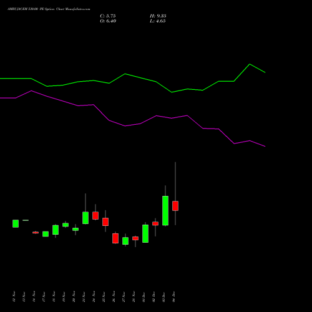Select the '02 Dec' date axis label
312x312 pixels.
(154, 296)
